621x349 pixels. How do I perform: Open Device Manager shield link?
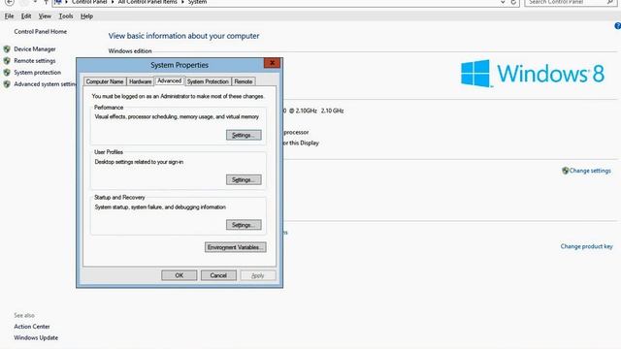pyautogui.click(x=35, y=49)
